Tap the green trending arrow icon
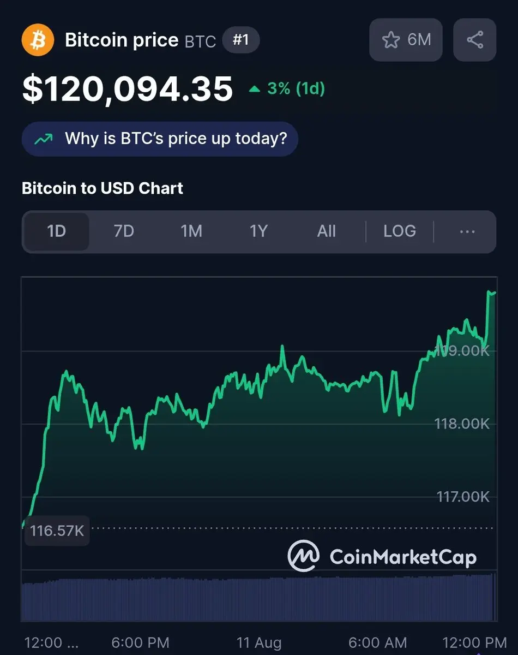This screenshot has height=655, width=518. (44, 139)
